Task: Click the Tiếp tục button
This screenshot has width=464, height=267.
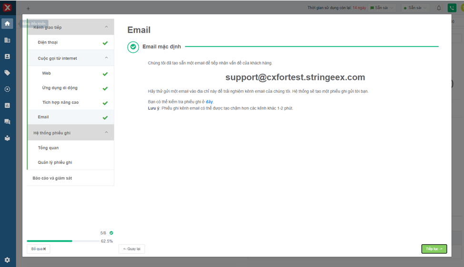Action: tap(434, 249)
